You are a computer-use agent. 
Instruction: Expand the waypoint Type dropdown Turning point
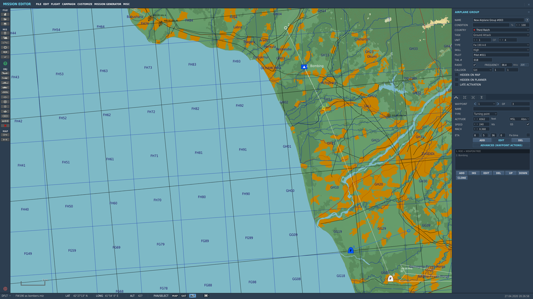(485, 114)
